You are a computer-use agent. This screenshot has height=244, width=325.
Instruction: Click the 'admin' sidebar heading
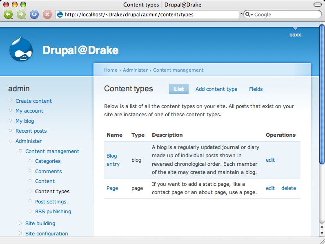click(19, 88)
